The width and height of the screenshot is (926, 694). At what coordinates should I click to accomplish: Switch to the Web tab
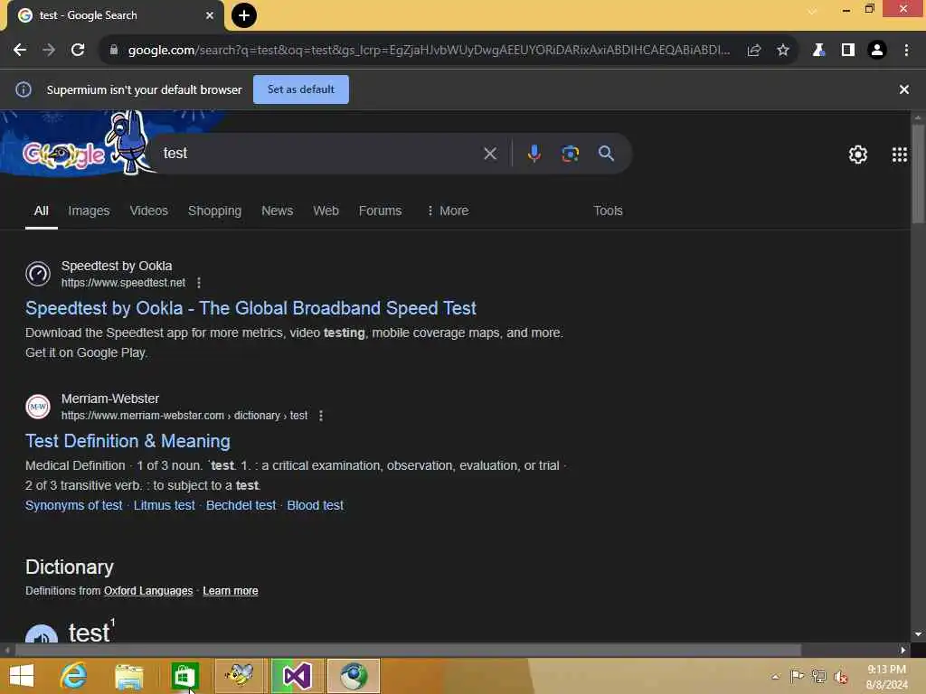coord(326,211)
